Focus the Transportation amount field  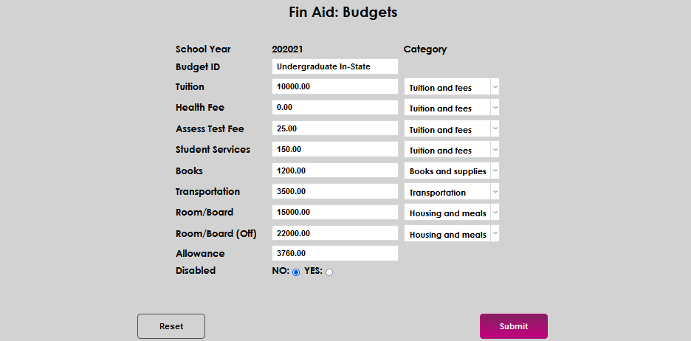point(335,191)
